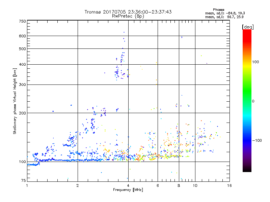The width and height of the screenshot is (270, 202).
Task: Select the "75" height axis tick label
Action: (x=24, y=180)
